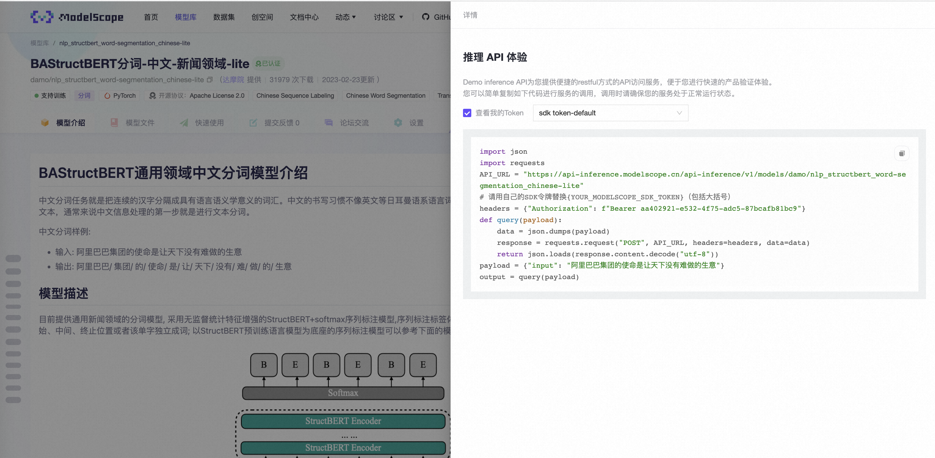The image size is (935, 458).
Task: Switch to the 模型介绍 tab
Action: pyautogui.click(x=63, y=123)
